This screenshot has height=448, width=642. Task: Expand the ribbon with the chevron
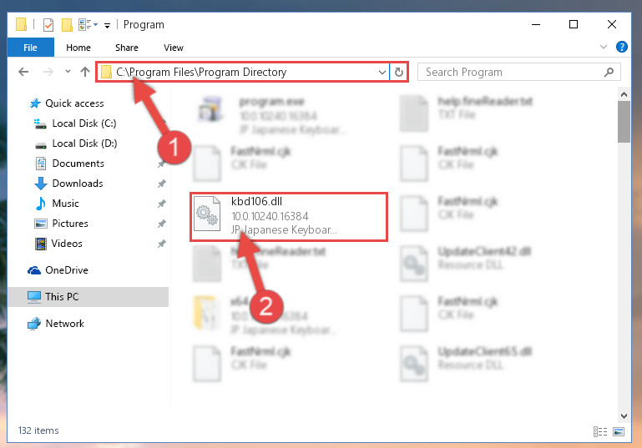603,47
